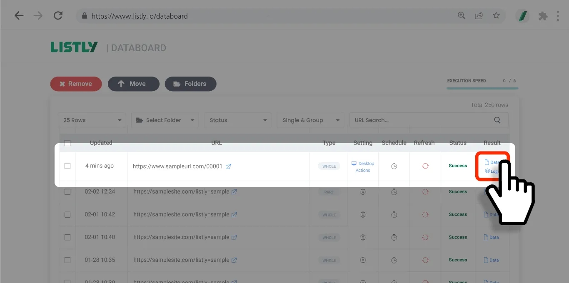
Task: Open the Select Folder dropdown
Action: tap(165, 120)
